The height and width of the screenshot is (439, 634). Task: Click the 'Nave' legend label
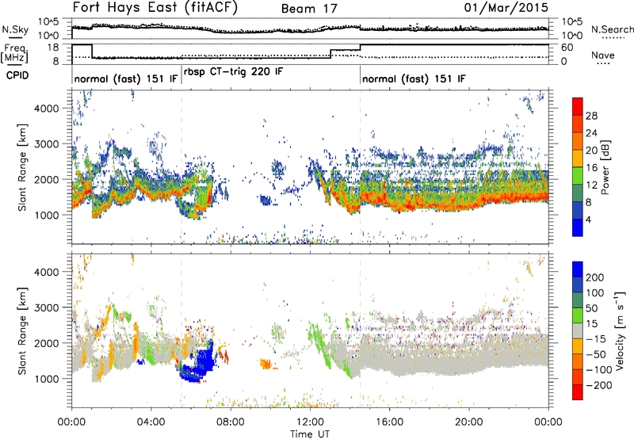click(603, 55)
